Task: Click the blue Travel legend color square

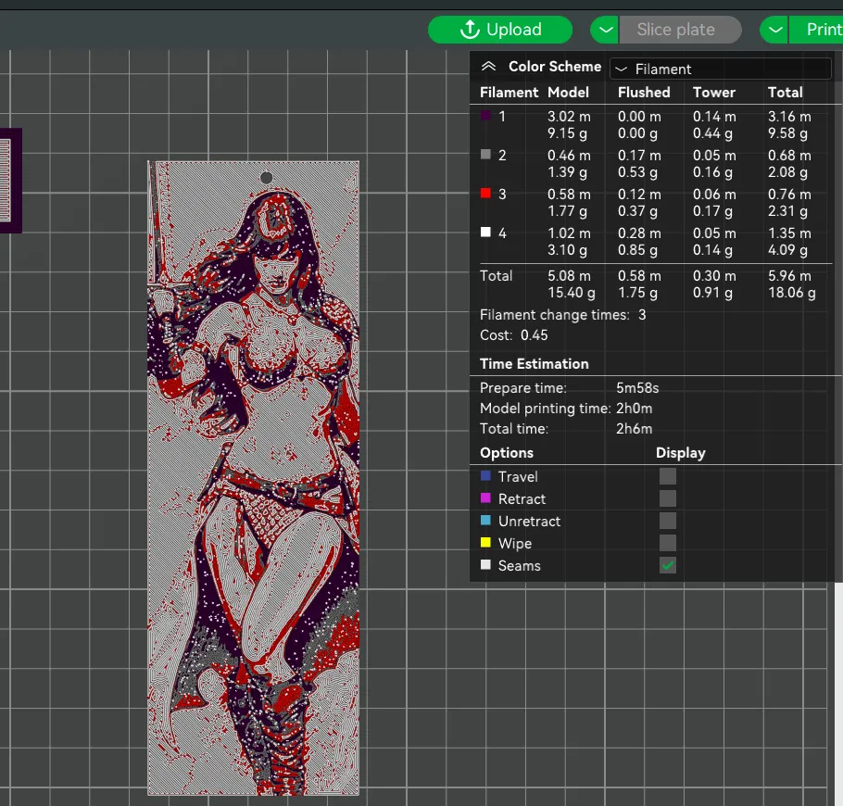Action: pos(485,476)
